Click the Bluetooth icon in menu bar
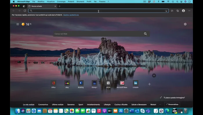This screenshot has height=115, width=203. 158,1
